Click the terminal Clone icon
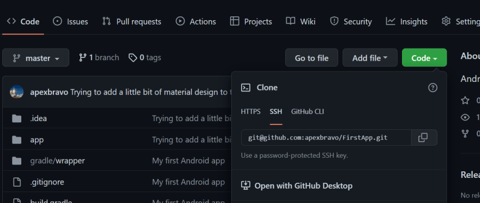The height and width of the screenshot is (203, 480). (x=246, y=88)
